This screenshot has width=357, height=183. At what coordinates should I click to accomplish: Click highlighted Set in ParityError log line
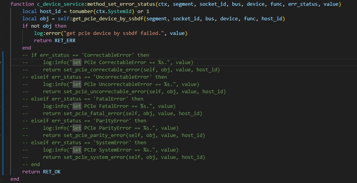77,128
